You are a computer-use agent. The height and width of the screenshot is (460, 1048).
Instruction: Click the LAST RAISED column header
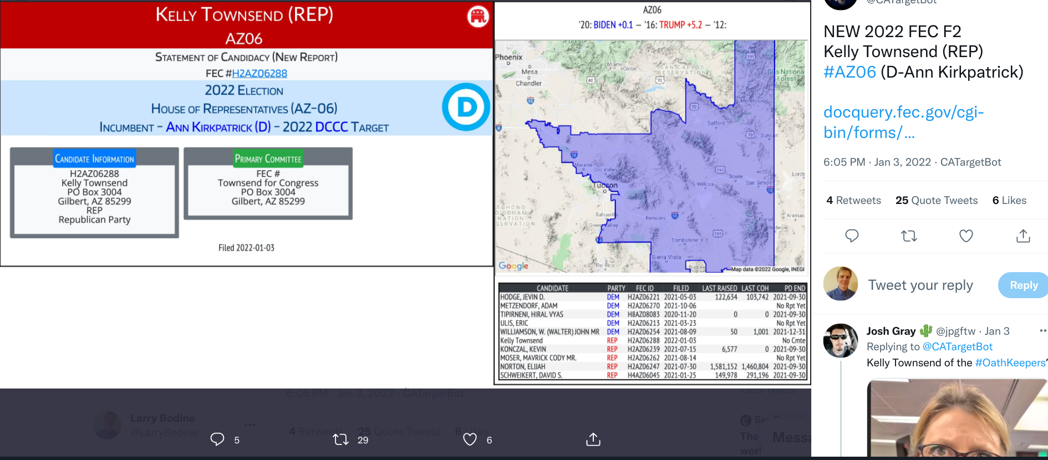click(x=719, y=288)
